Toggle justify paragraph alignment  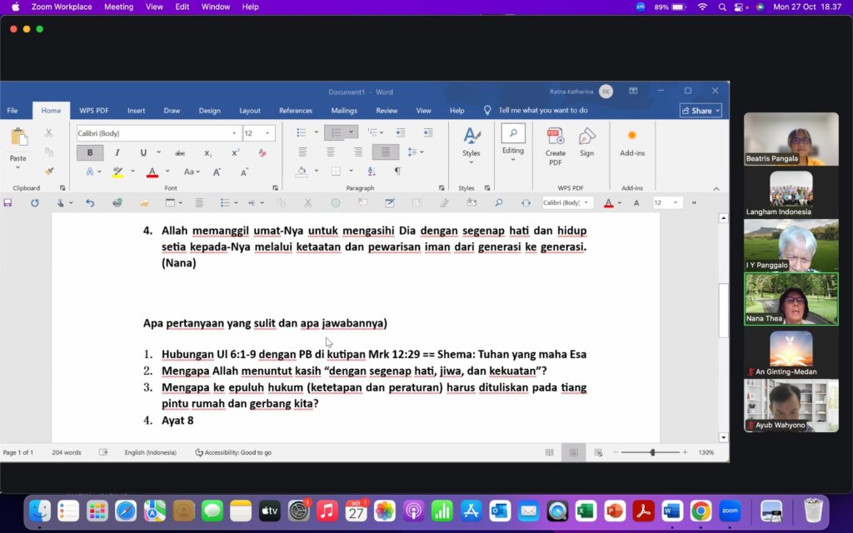coord(385,152)
